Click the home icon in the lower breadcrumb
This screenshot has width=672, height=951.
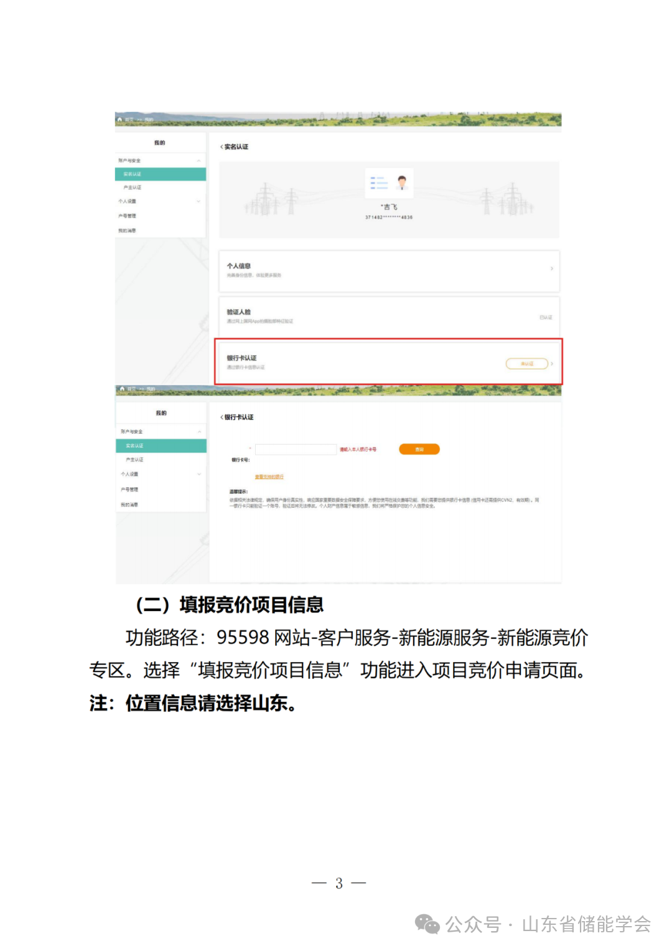click(123, 389)
